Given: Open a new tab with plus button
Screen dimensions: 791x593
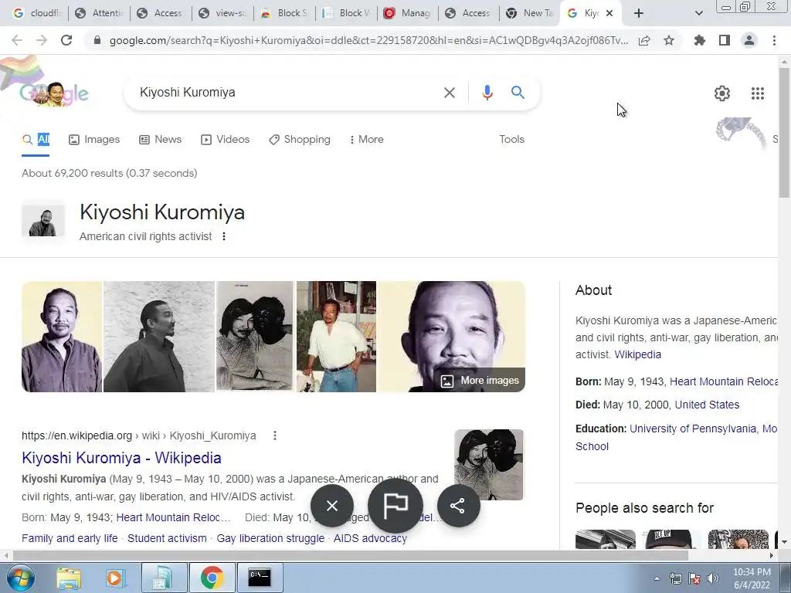Looking at the screenshot, I should 639,13.
